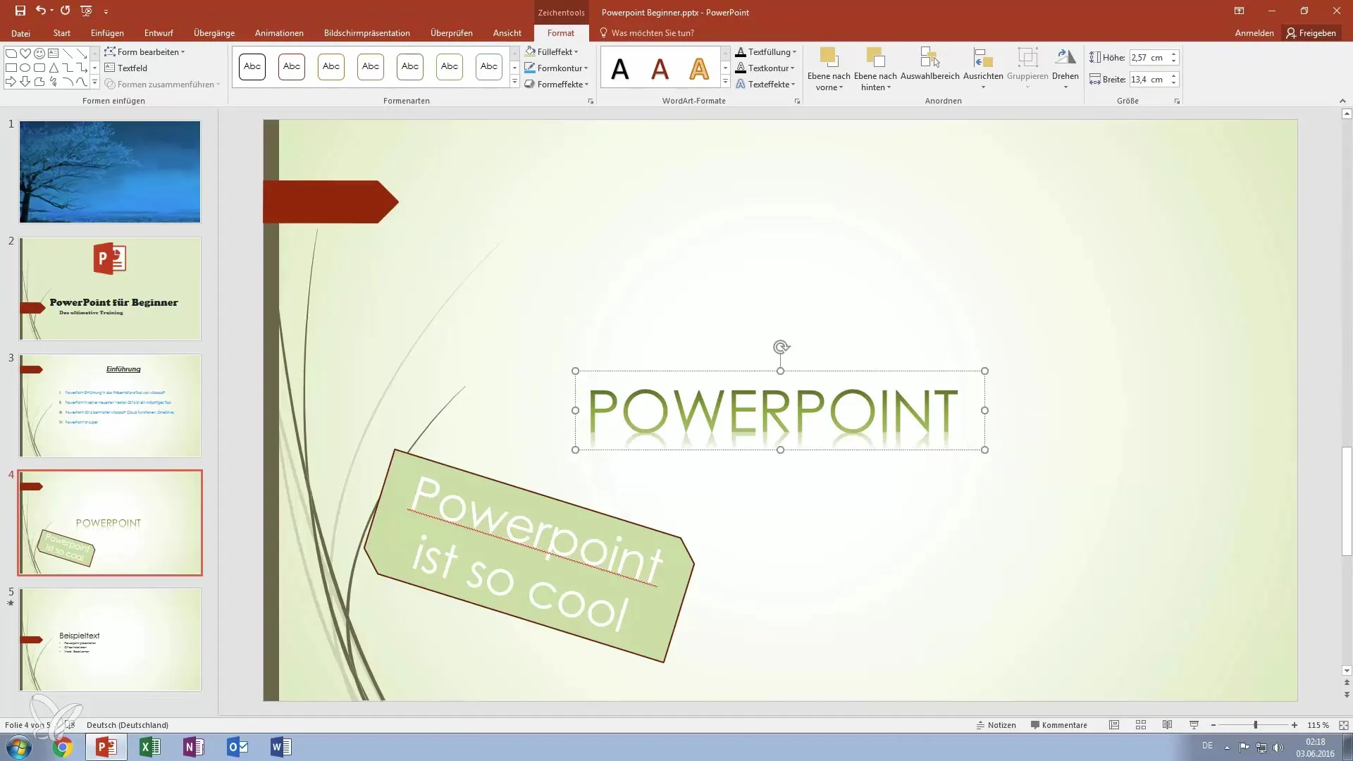Click Anmelden to sign in
Screen dimensions: 1353x761
(x=1254, y=33)
